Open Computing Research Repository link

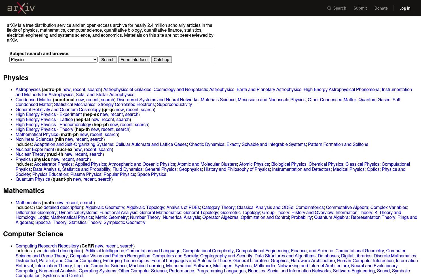[x=47, y=246]
